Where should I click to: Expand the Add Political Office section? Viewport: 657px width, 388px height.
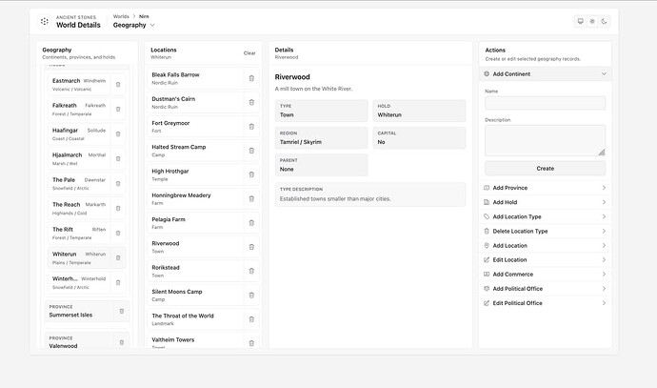click(546, 289)
